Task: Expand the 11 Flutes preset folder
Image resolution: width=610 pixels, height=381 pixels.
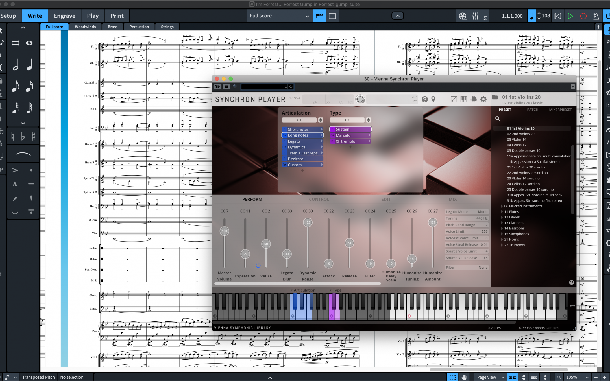Action: [x=502, y=212]
